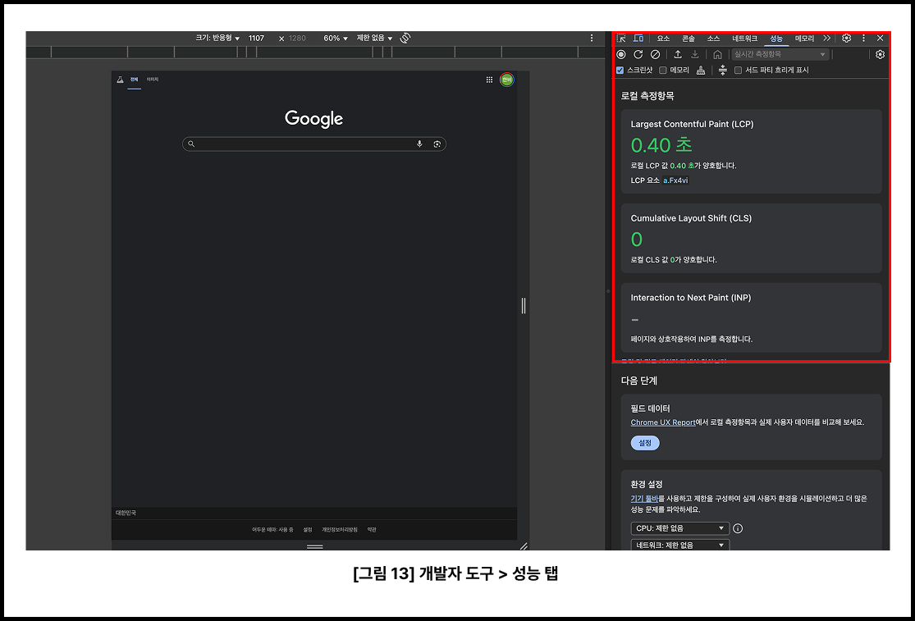Screen dimensions: 915x621
Task: Open the 약관 footer link
Action: (x=372, y=529)
